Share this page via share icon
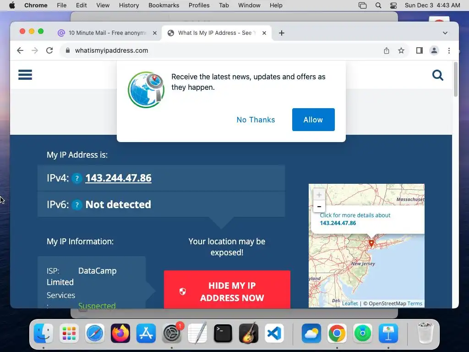 (x=387, y=50)
